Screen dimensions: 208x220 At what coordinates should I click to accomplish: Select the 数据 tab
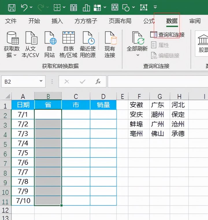pos(172,21)
